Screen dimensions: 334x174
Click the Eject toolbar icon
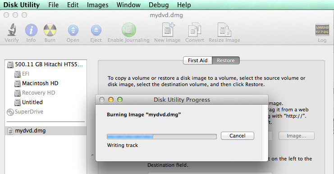96,30
